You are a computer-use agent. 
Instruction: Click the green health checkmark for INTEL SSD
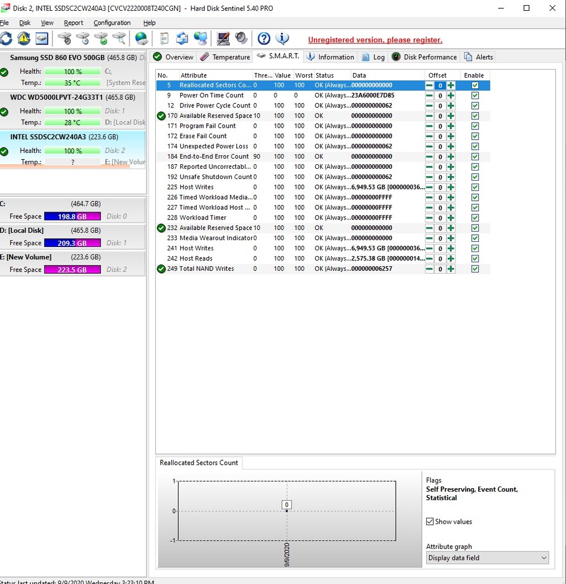point(4,151)
